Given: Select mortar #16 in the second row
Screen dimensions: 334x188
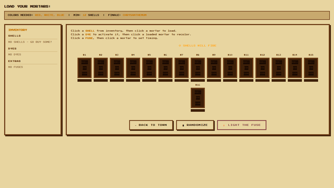Looking at the screenshot, I should pos(198,98).
